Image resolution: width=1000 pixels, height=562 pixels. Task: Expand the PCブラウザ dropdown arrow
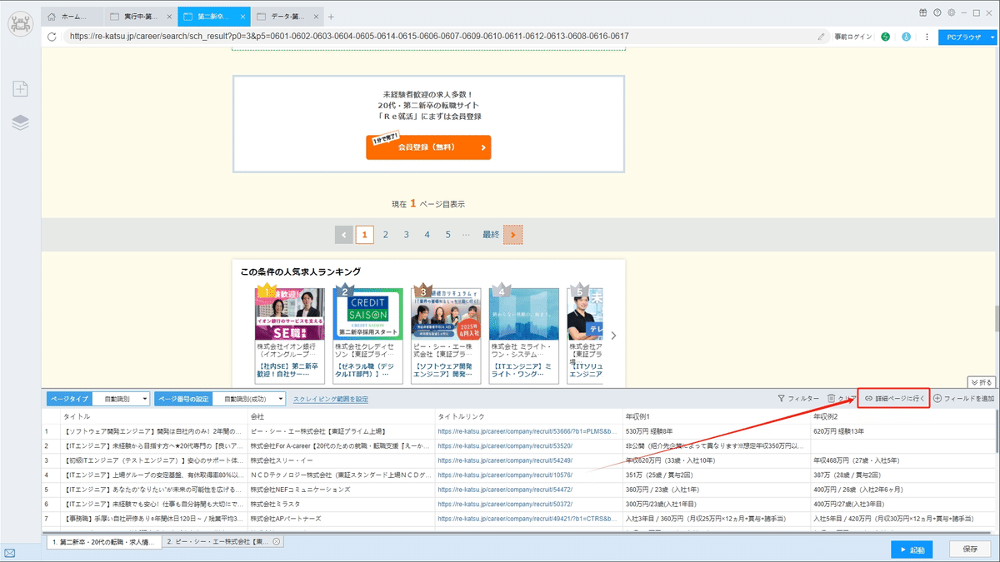(x=992, y=37)
